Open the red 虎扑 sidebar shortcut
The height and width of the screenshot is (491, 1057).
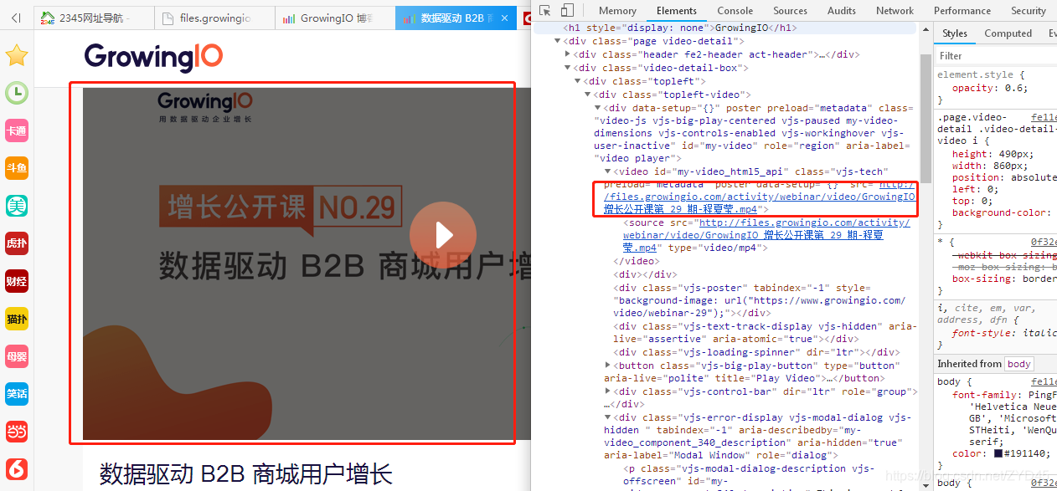(17, 243)
